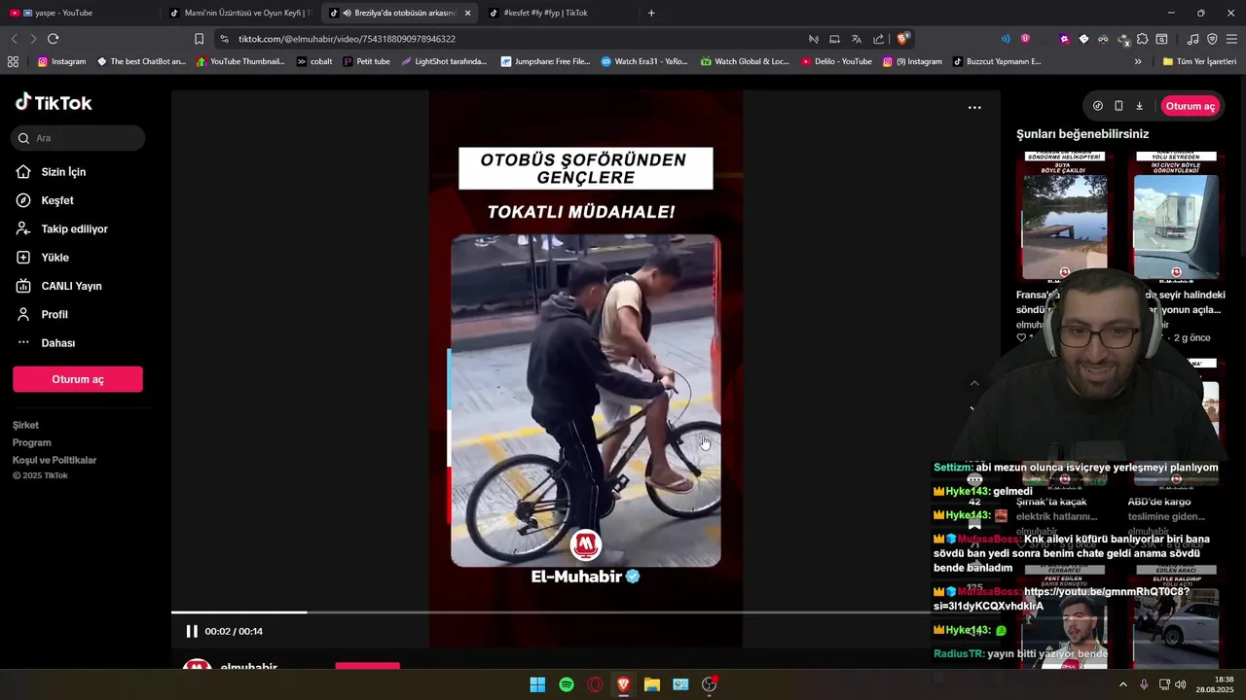Screen dimensions: 1246x700
Task: Focus the Ara search field
Action: coord(79,138)
